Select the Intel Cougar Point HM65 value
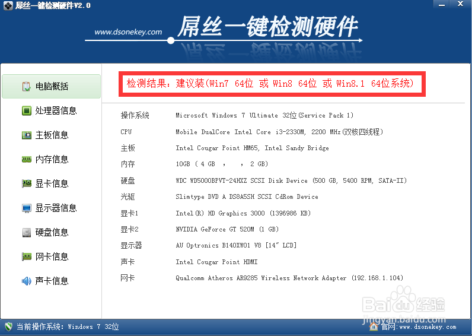This screenshot has width=472, height=336. tap(252, 148)
